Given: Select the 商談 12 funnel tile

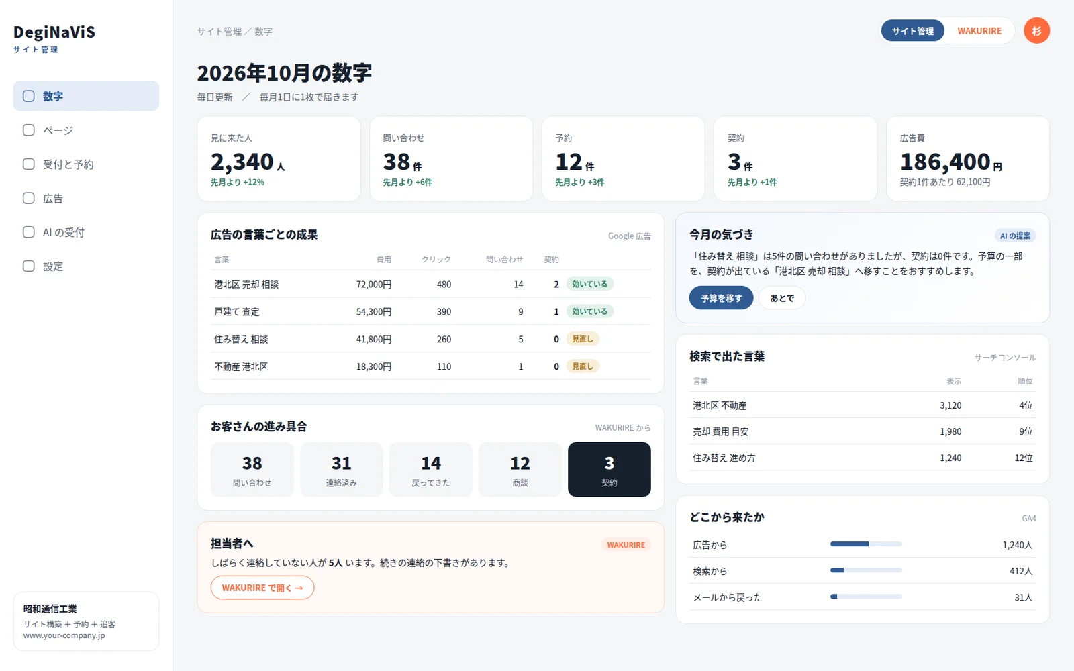Looking at the screenshot, I should point(520,469).
